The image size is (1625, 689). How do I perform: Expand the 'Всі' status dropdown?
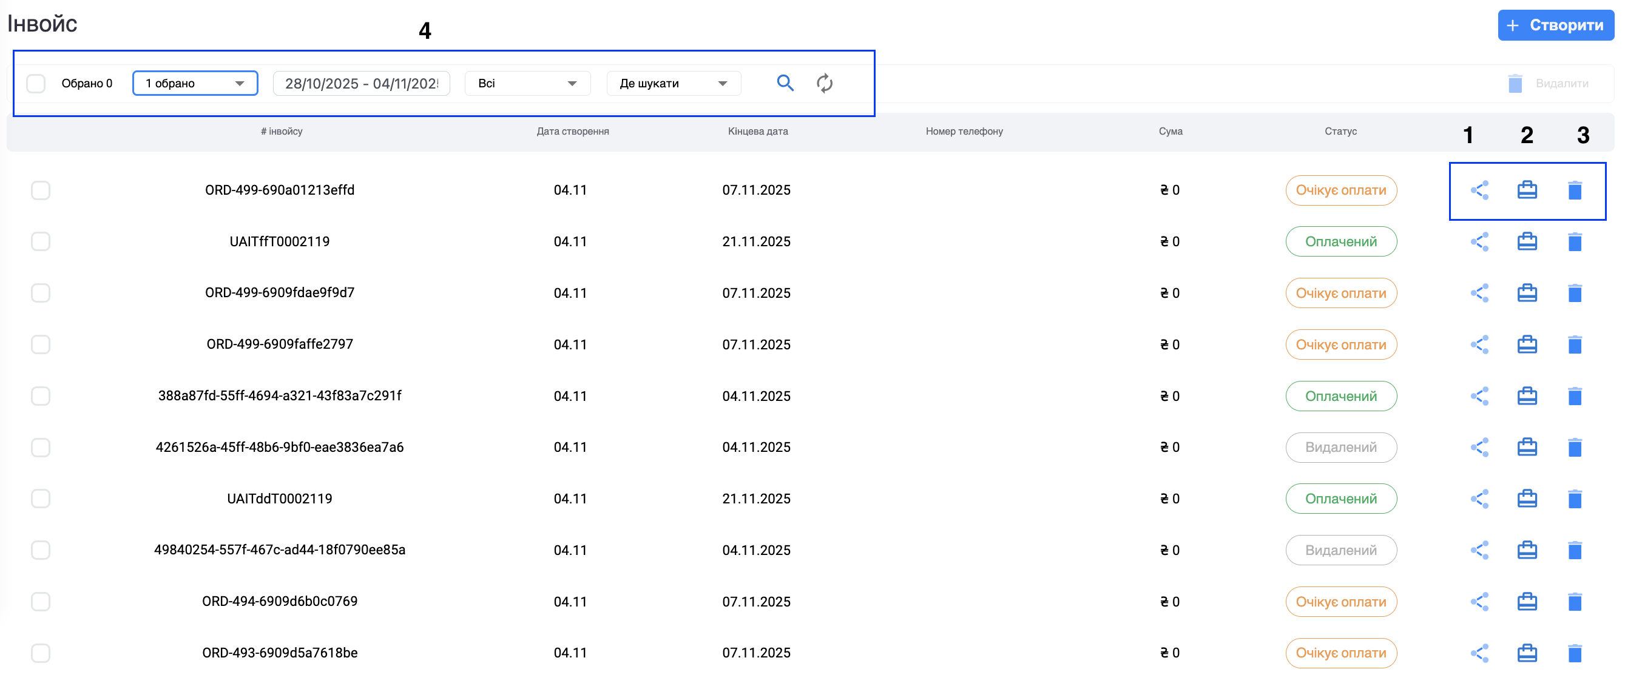[x=527, y=83]
